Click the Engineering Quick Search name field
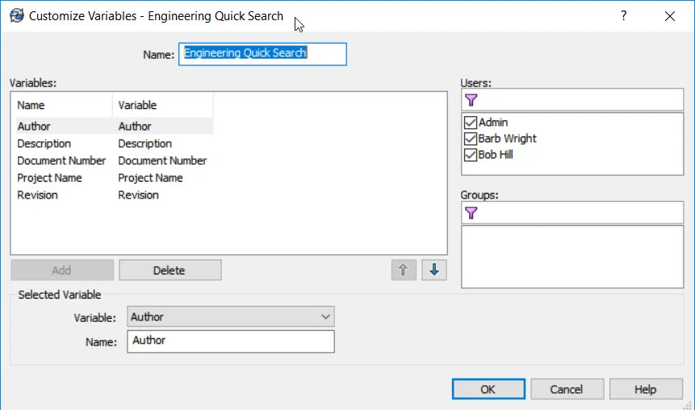The width and height of the screenshot is (695, 410). pos(262,54)
